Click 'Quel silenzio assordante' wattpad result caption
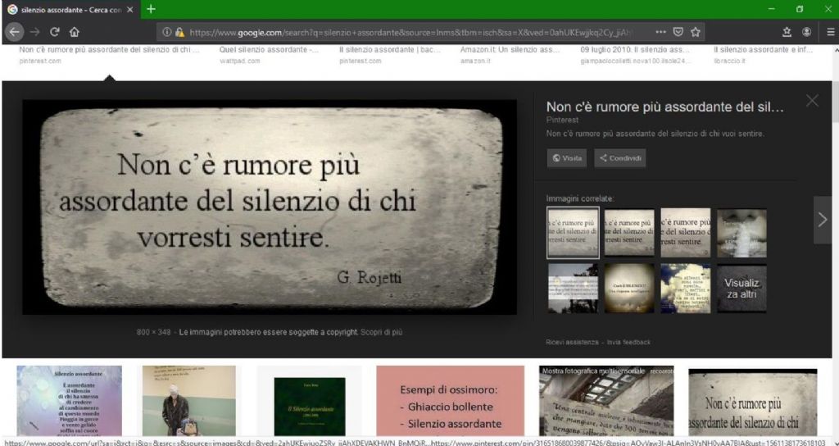839x446 pixels. (269, 50)
